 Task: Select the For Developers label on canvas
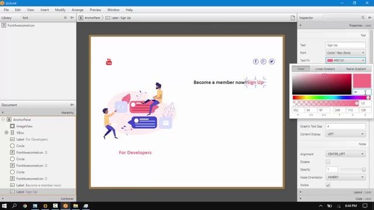[135, 152]
